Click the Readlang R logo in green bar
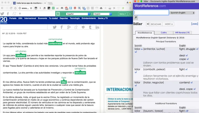 (58, 14)
